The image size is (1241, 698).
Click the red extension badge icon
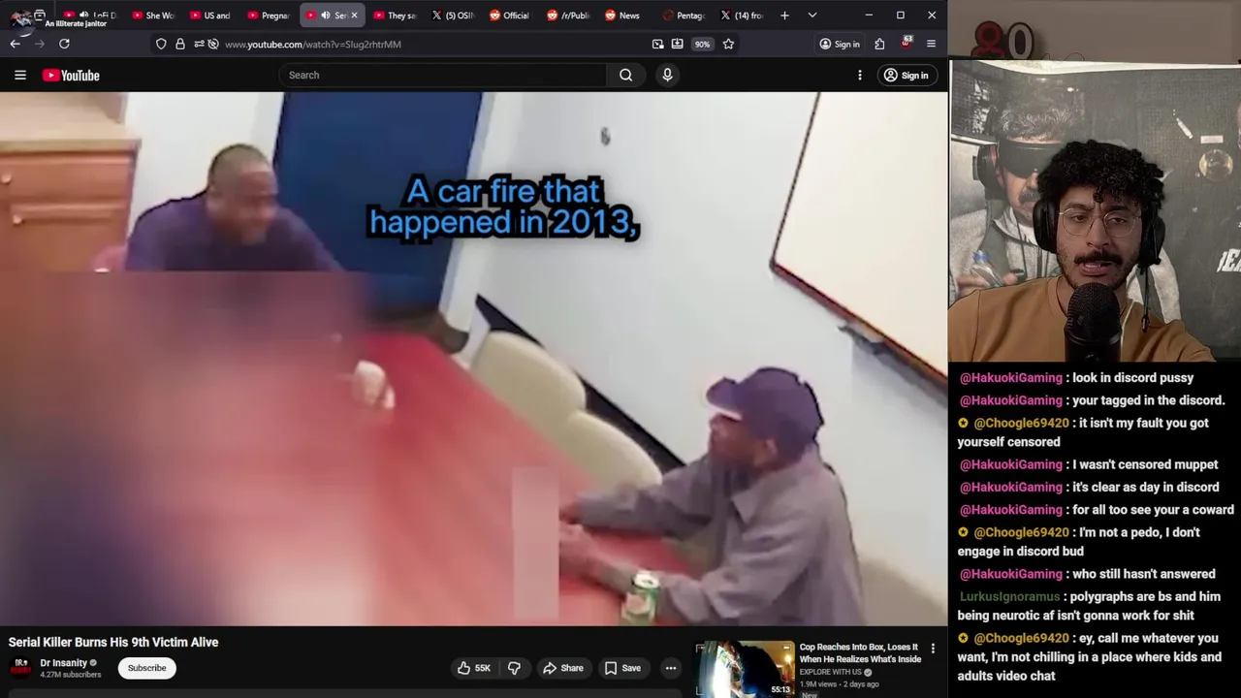(x=907, y=44)
